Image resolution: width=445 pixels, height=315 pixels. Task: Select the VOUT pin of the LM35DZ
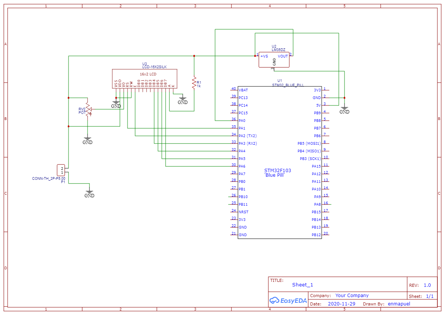pyautogui.click(x=283, y=56)
